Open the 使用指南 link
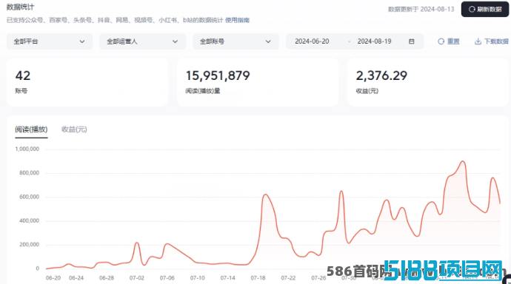Image resolution: width=511 pixels, height=284 pixels. point(237,20)
